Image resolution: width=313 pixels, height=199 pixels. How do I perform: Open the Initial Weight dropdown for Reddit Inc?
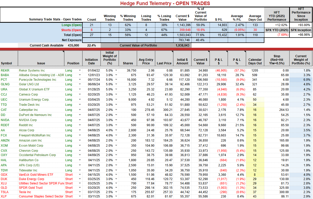point(116,125)
